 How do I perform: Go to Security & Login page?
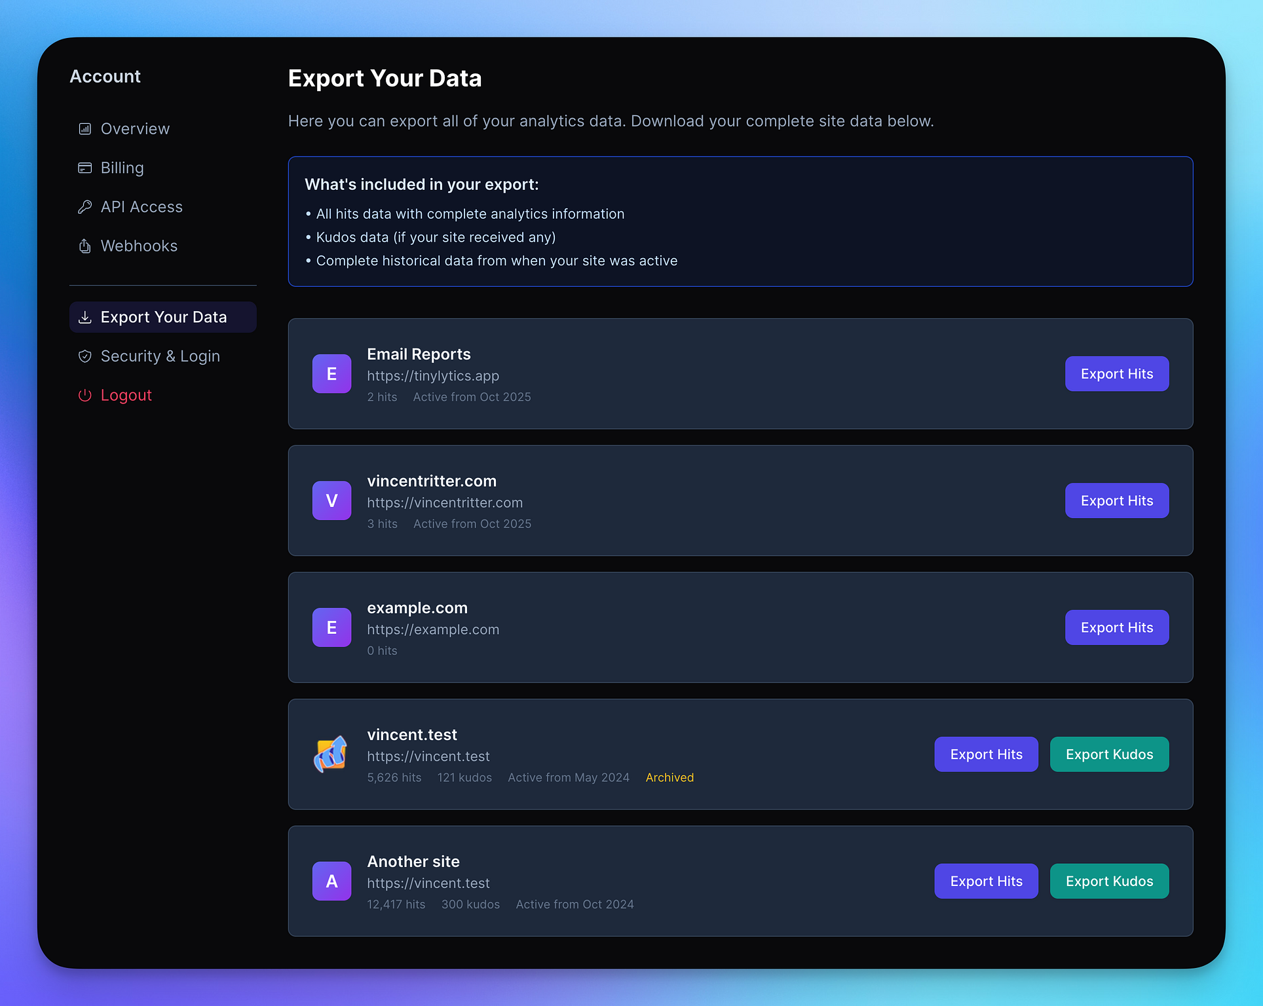tap(160, 356)
